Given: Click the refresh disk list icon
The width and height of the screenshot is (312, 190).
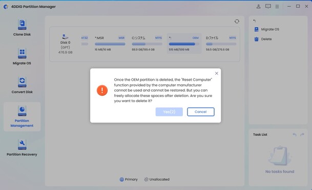Looking at the screenshot, I should [x=237, y=21].
